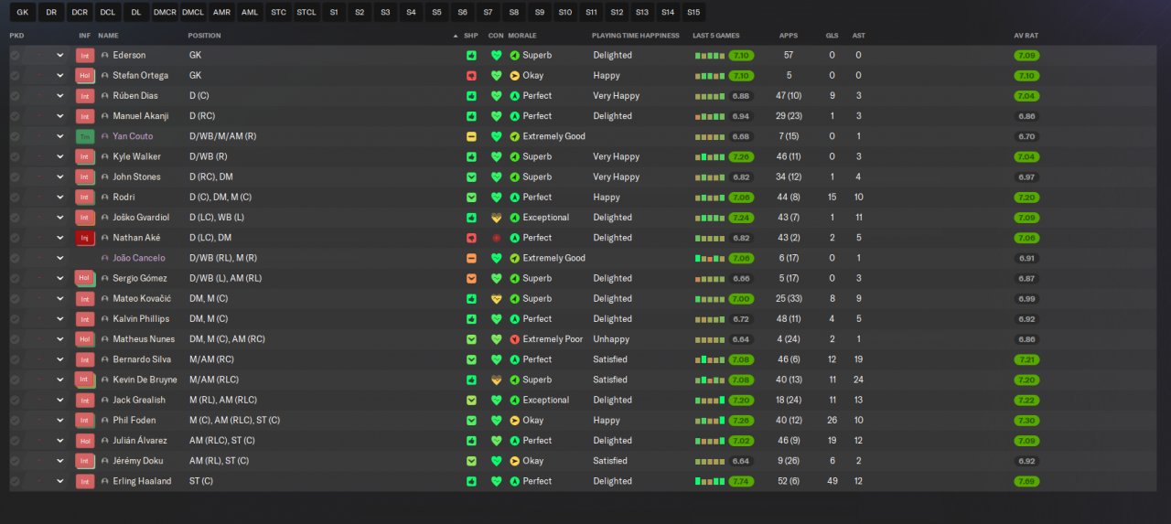Viewport: 1171px width, 524px height.
Task: Tick the picked checkbox for Kyle Walker
Action: (15, 156)
